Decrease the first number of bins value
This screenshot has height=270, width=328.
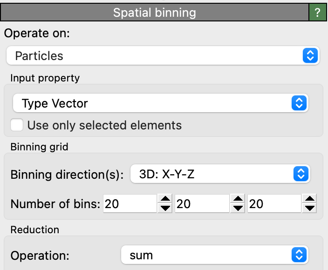coord(165,208)
